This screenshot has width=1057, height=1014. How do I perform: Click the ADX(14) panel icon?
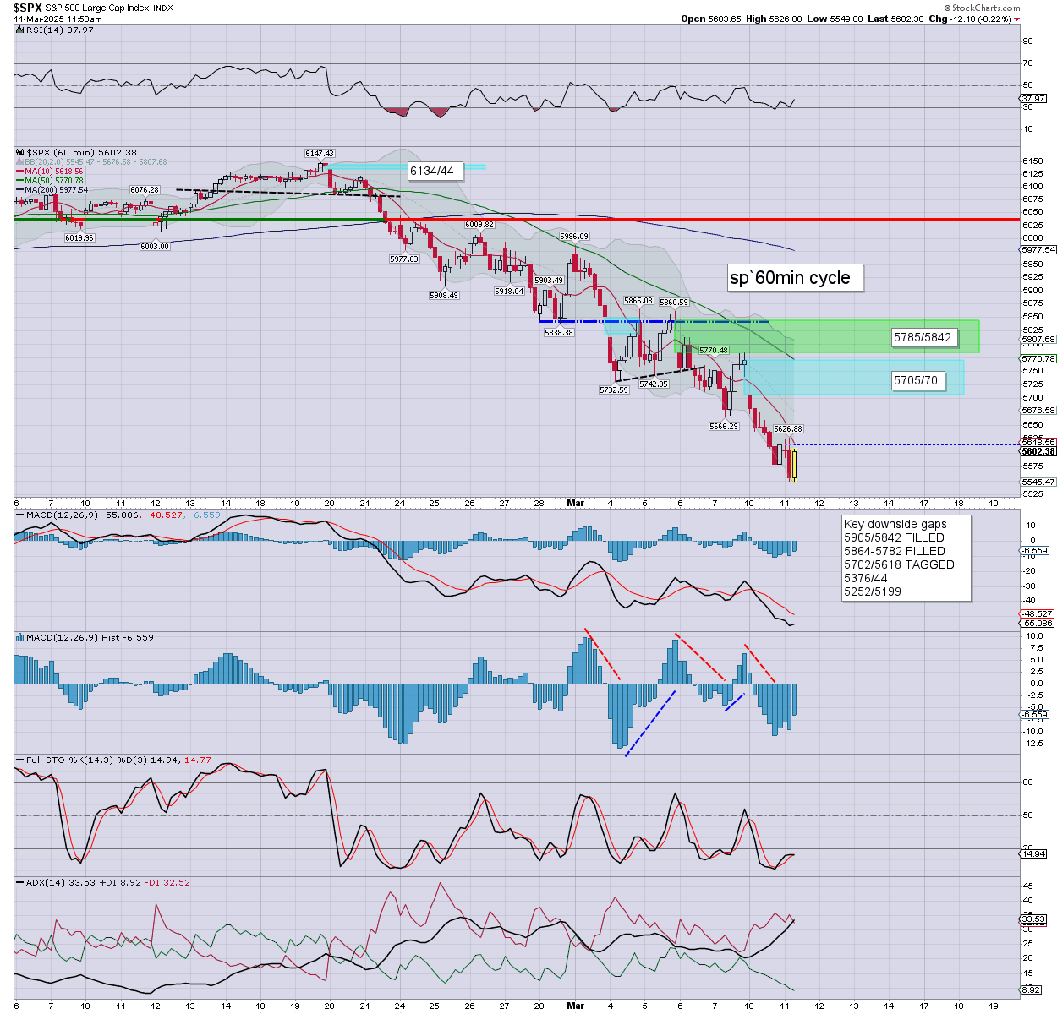click(x=19, y=882)
